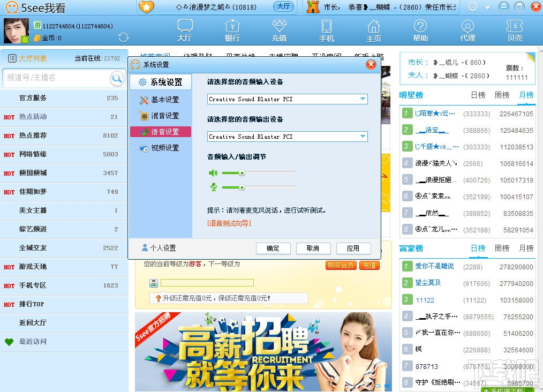
Task: Switch 明星榜 to 周榜 tab
Action: click(x=502, y=95)
